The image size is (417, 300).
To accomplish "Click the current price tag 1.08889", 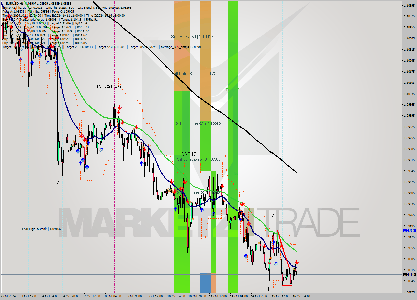I will pyautogui.click(x=409, y=274).
